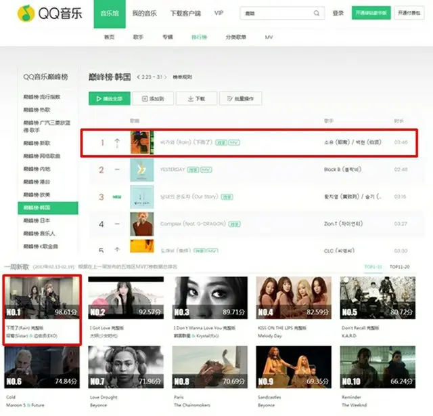Go to the previous chart week chevron
Viewport: 433px width, 416px height.
[139, 77]
